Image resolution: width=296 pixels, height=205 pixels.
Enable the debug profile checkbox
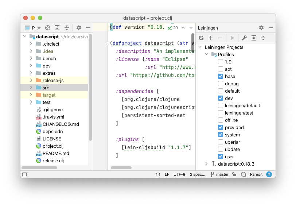(x=220, y=84)
